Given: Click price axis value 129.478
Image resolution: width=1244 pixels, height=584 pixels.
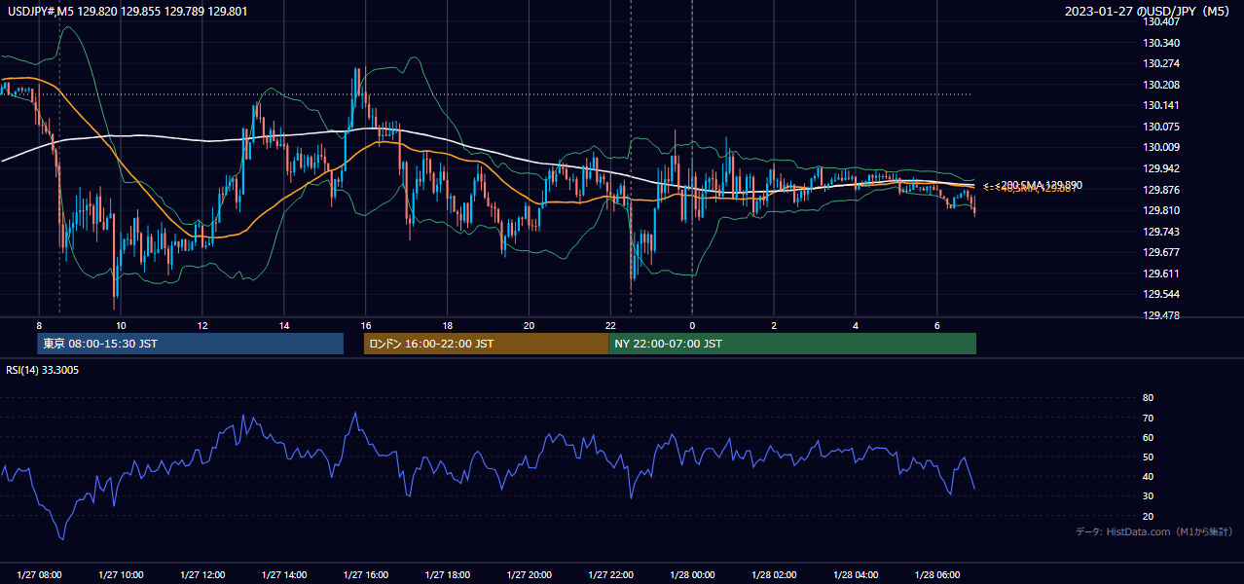Looking at the screenshot, I should [1160, 315].
